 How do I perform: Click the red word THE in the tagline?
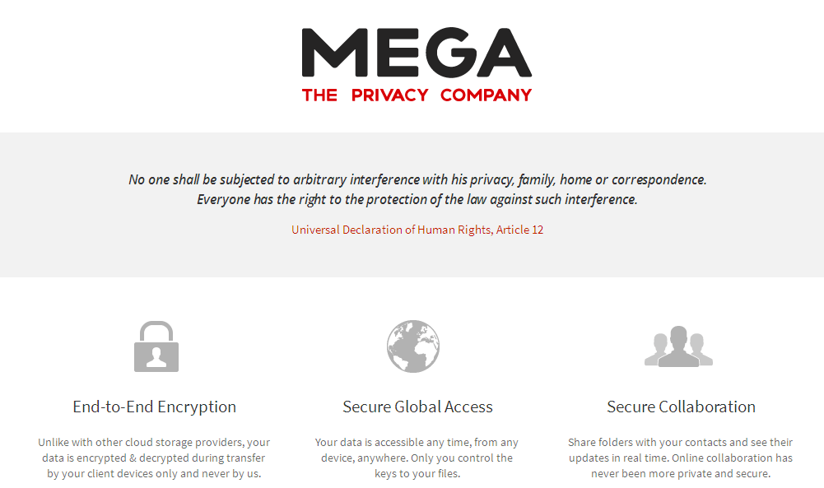click(x=319, y=95)
